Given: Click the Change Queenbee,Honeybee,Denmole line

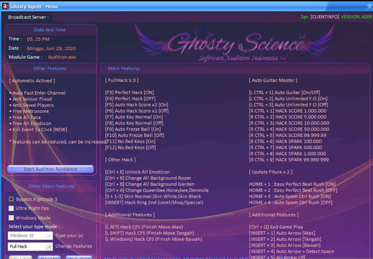Looking at the screenshot, I should tap(157, 190).
